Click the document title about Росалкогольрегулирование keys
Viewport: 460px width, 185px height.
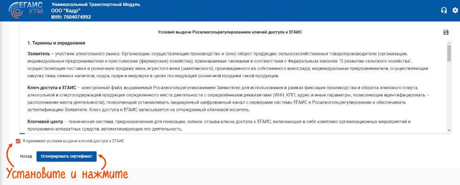coord(230,32)
